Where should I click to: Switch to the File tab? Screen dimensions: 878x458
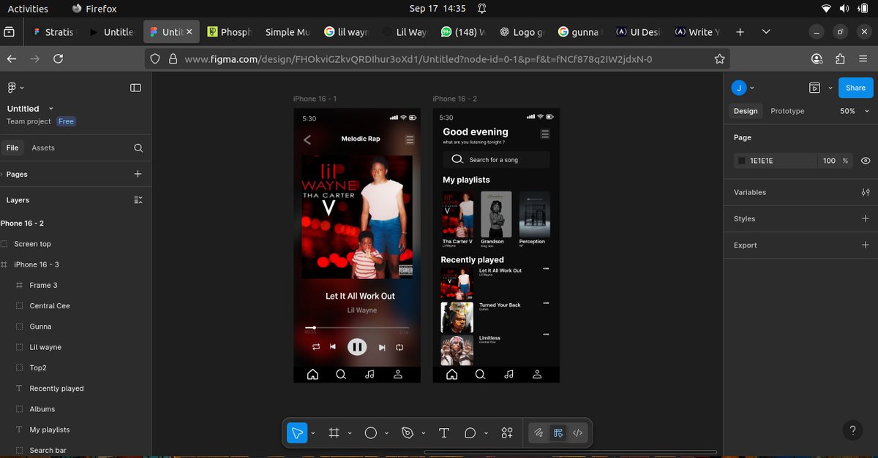coord(12,148)
